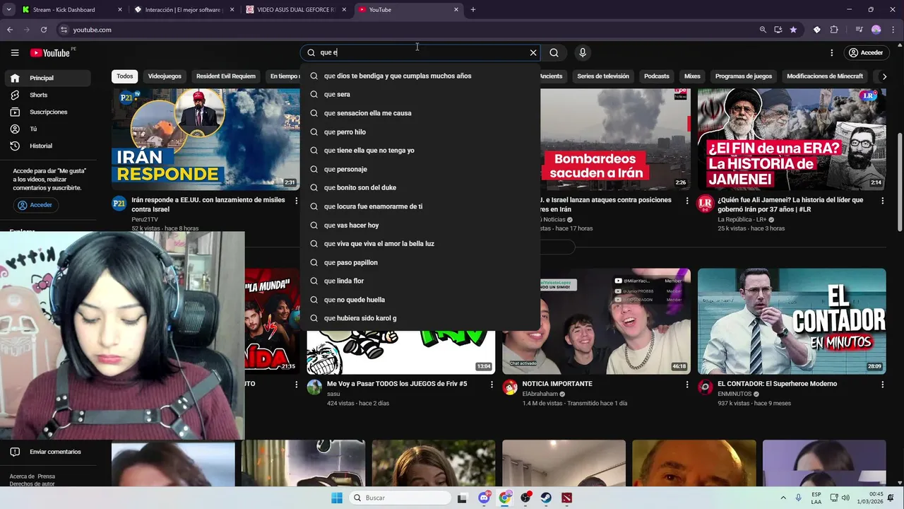Choose suggestion 'que personaje'
Image resolution: width=904 pixels, height=509 pixels.
pyautogui.click(x=420, y=169)
